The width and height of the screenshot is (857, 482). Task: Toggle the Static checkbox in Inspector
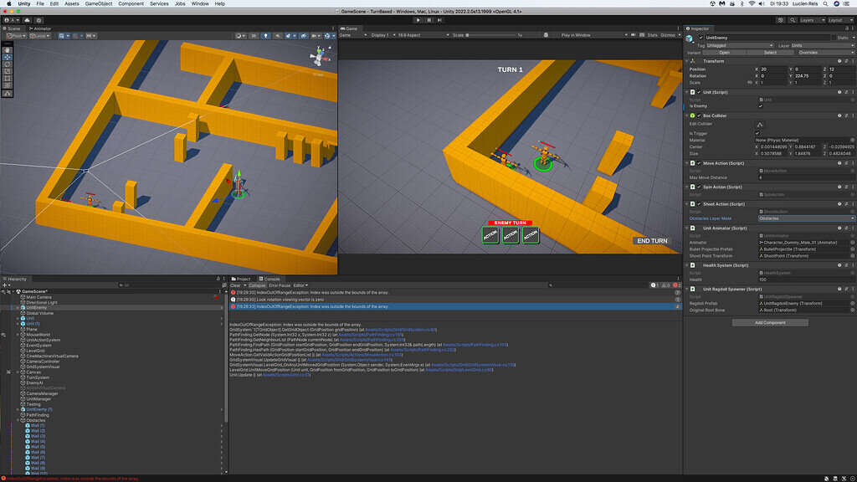click(x=833, y=38)
